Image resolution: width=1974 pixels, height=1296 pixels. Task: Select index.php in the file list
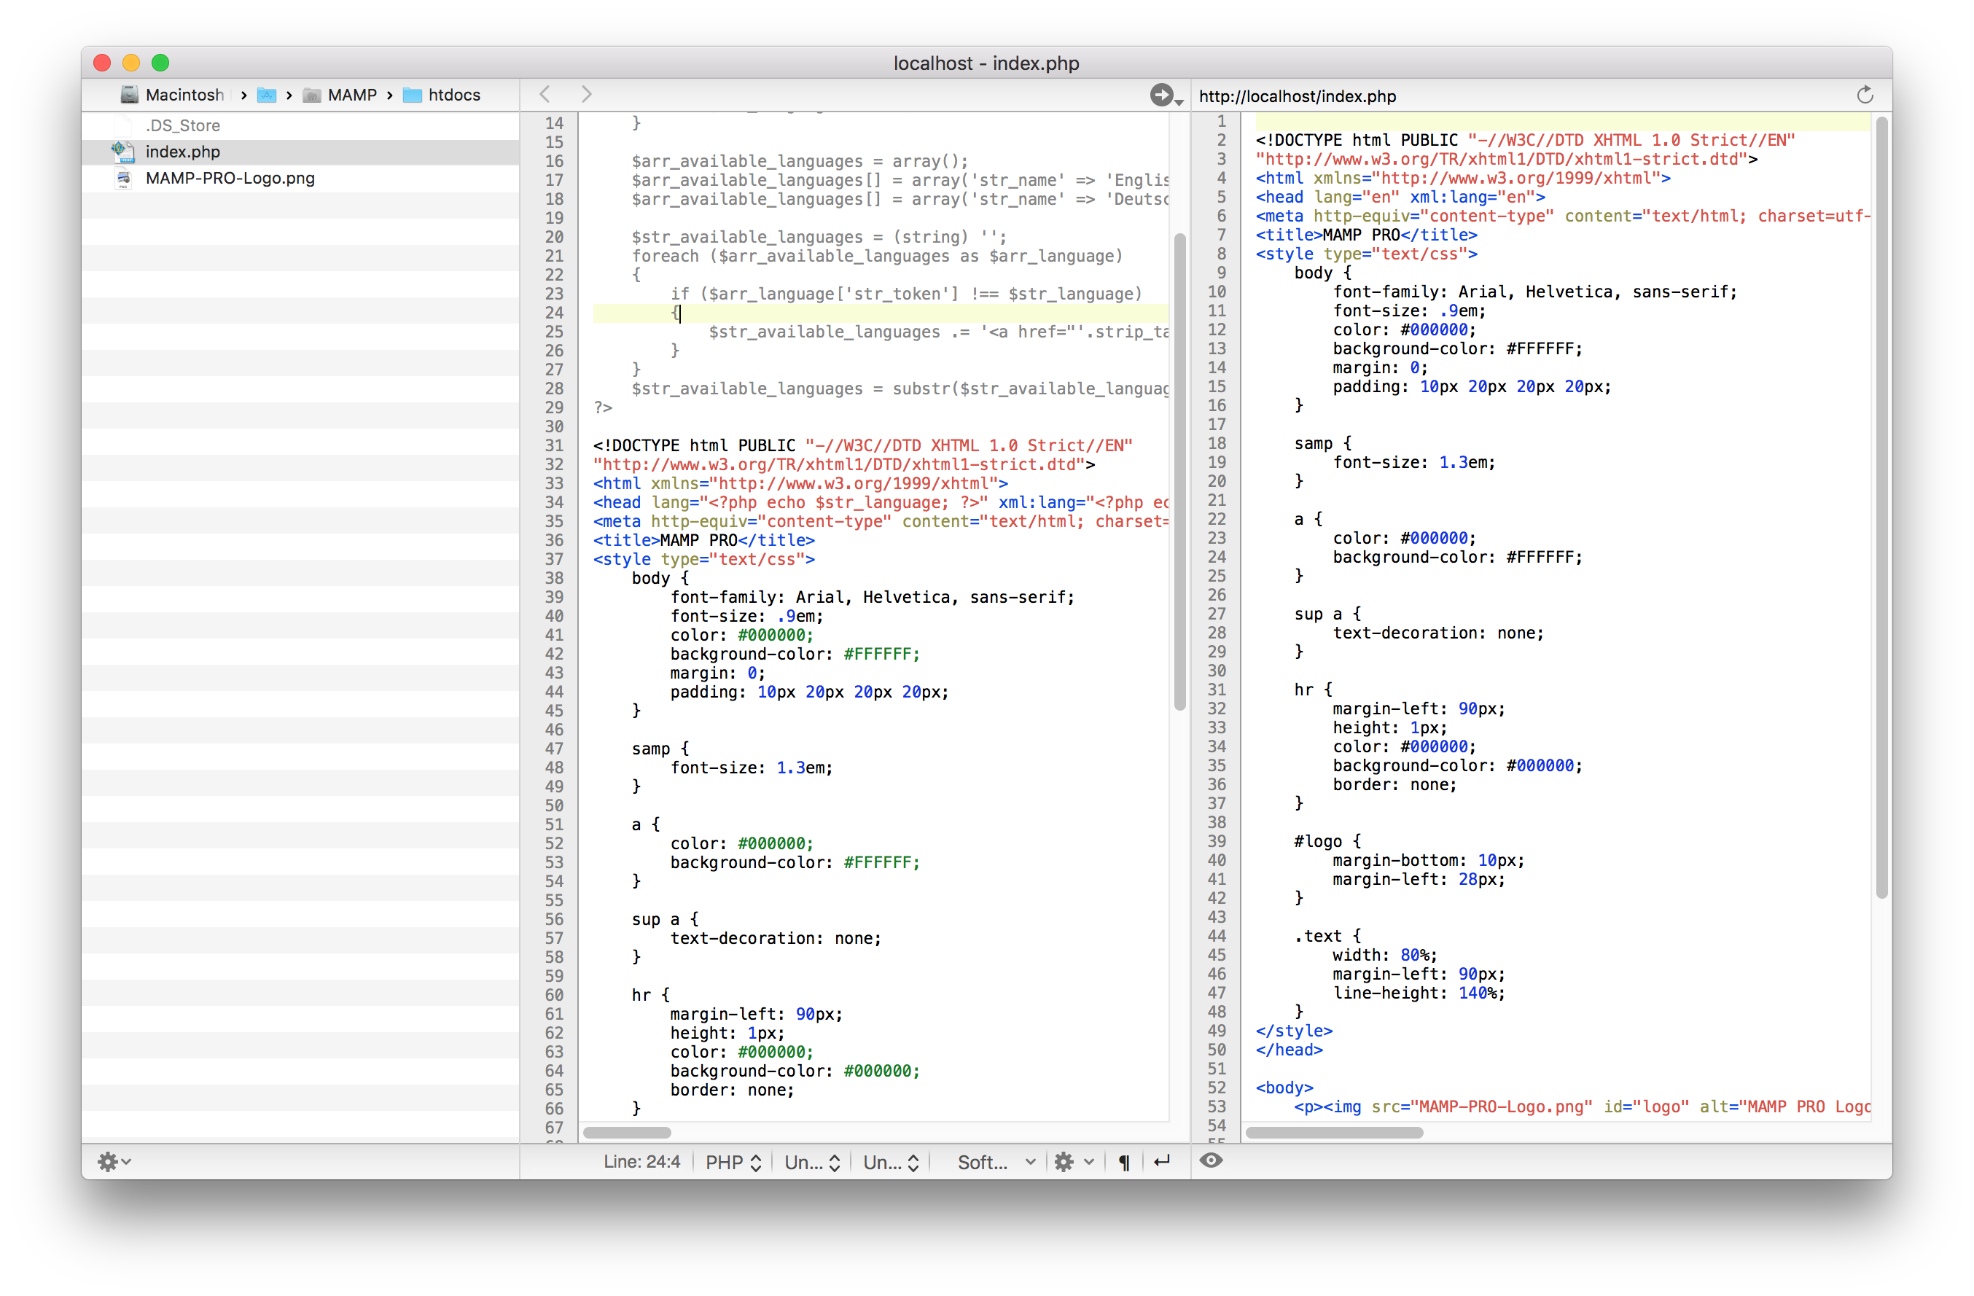click(300, 152)
